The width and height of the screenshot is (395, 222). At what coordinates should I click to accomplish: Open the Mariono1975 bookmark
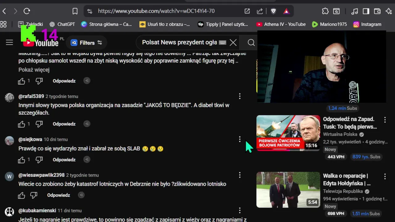tap(329, 24)
